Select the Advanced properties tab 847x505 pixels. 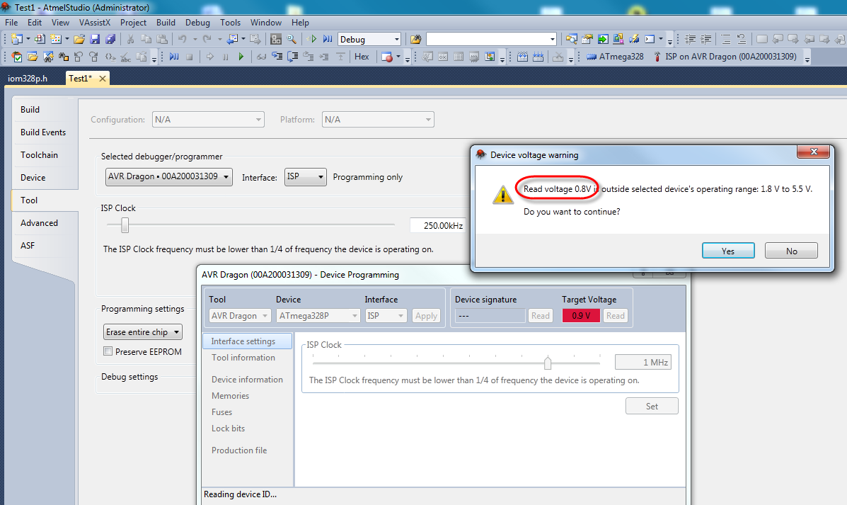[39, 223]
